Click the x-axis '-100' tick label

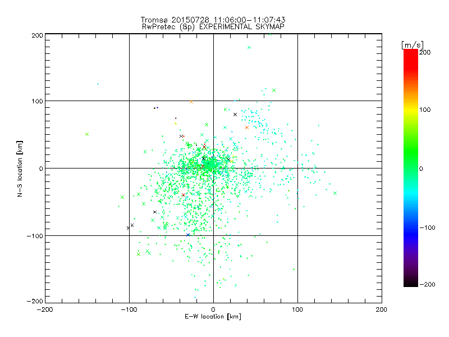pos(129,309)
